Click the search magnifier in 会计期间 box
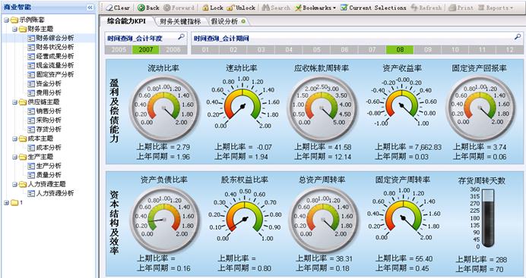This screenshot has width=526, height=278. (518, 37)
